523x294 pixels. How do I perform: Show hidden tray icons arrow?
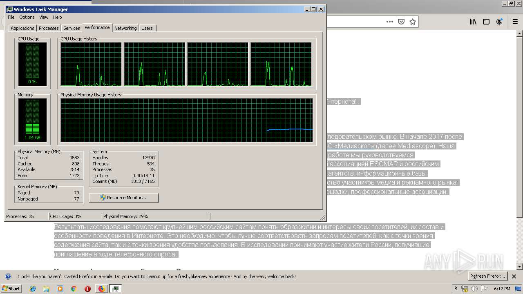click(456, 289)
